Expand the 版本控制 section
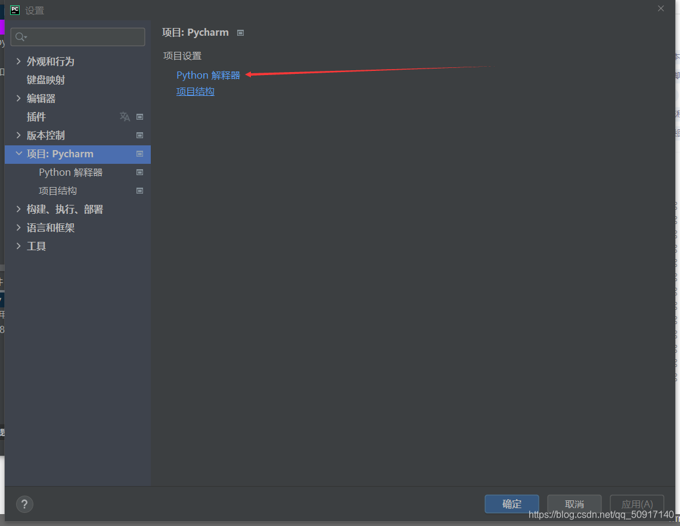The image size is (680, 526). (18, 135)
